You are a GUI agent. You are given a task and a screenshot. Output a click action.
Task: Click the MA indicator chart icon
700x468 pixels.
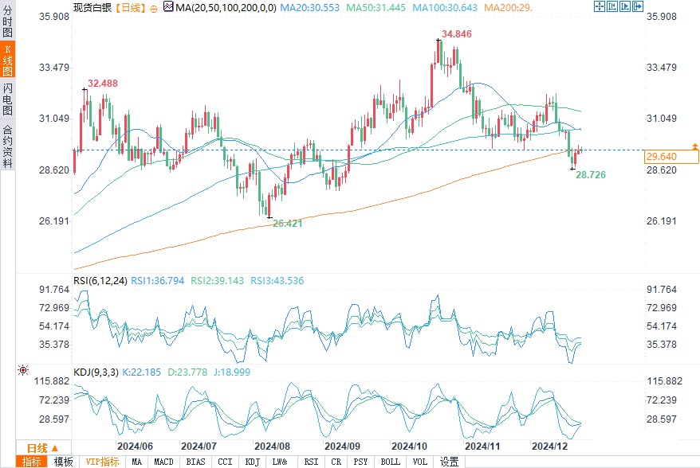click(167, 7)
